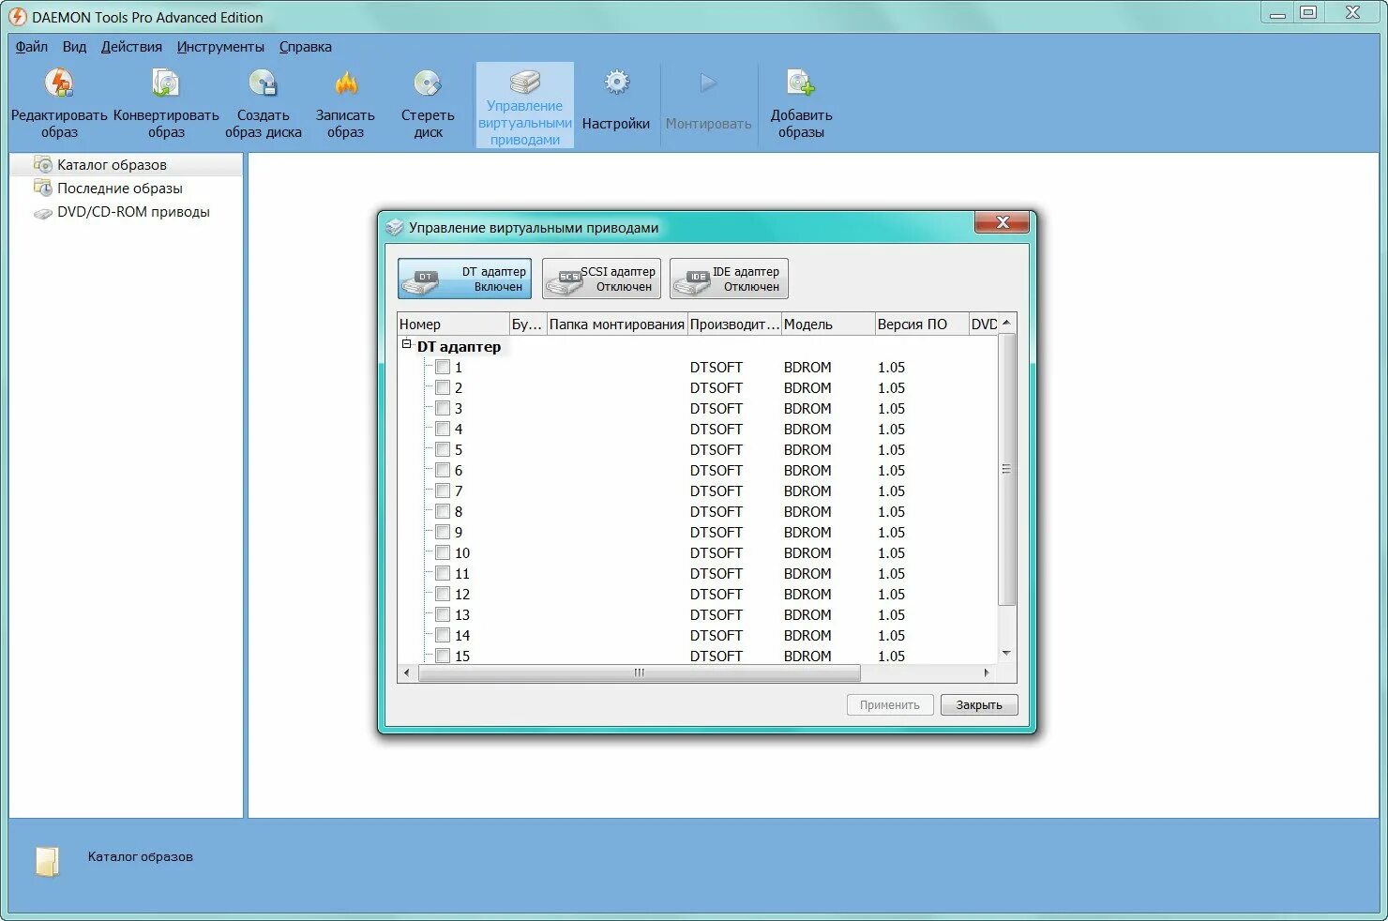Screen dimensions: 1388x921
Task: Sort by Номер column header
Action: pos(453,324)
